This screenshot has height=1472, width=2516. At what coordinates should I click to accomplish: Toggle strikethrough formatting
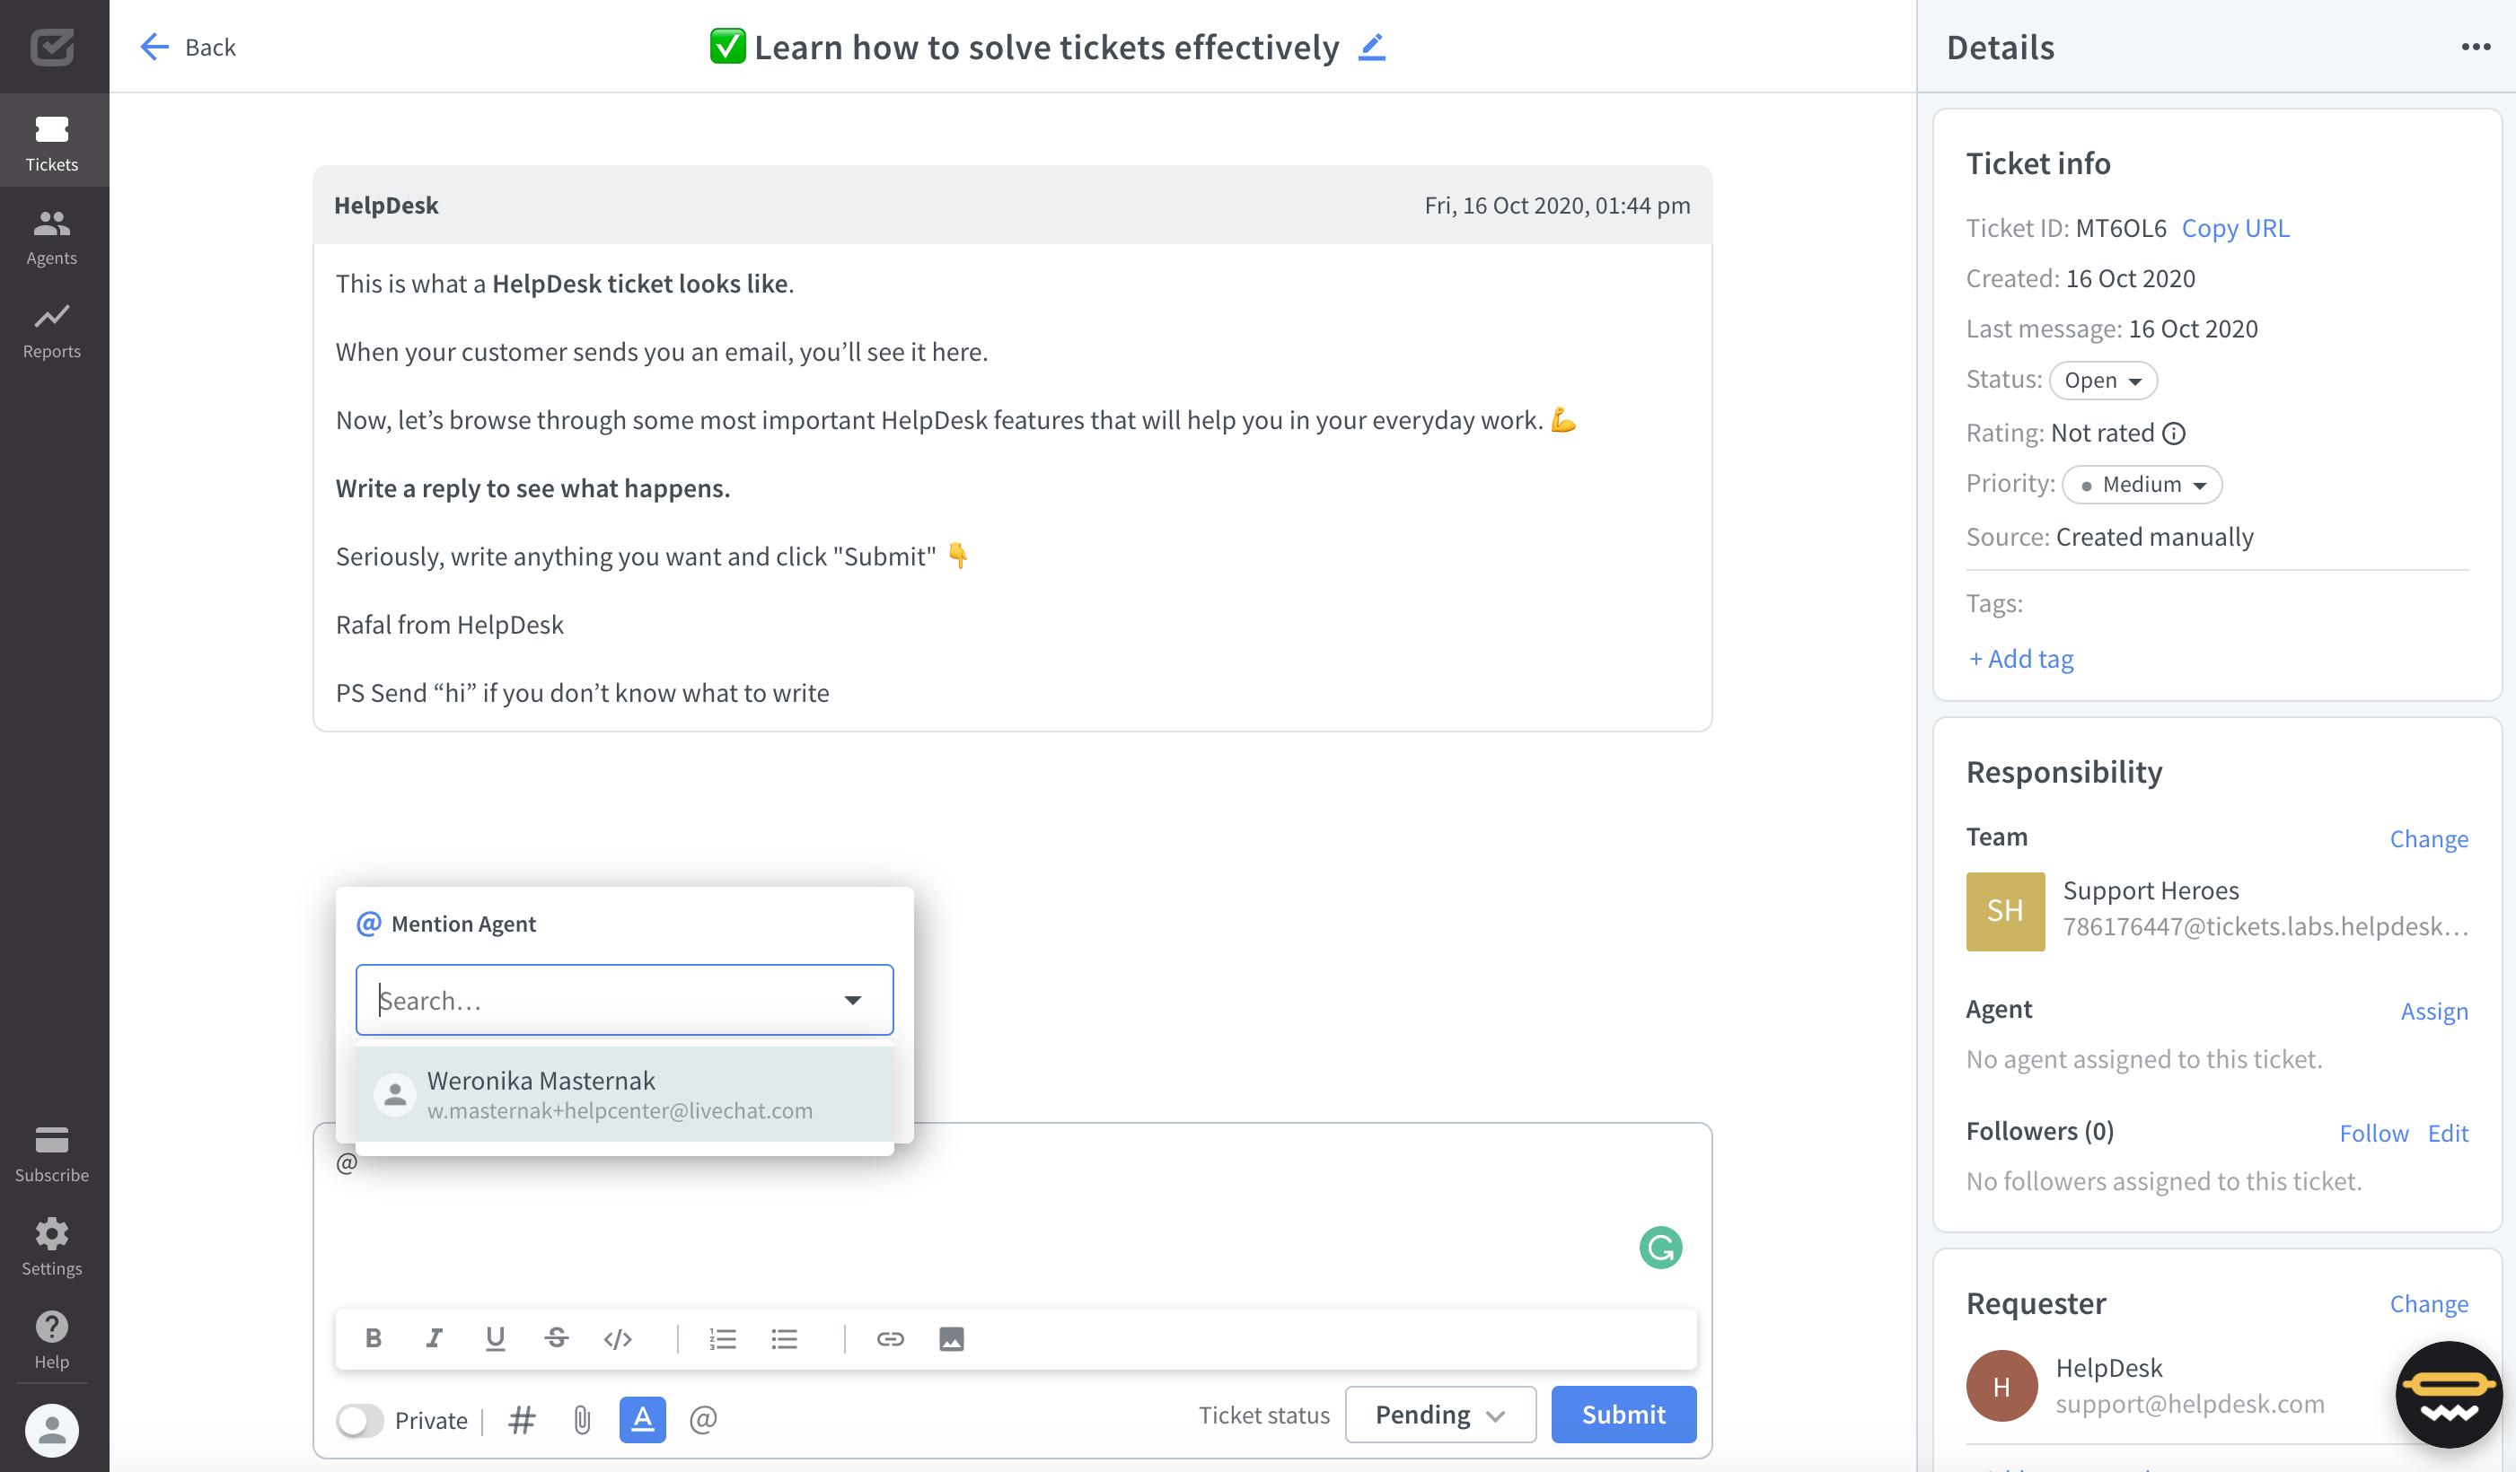coord(556,1338)
